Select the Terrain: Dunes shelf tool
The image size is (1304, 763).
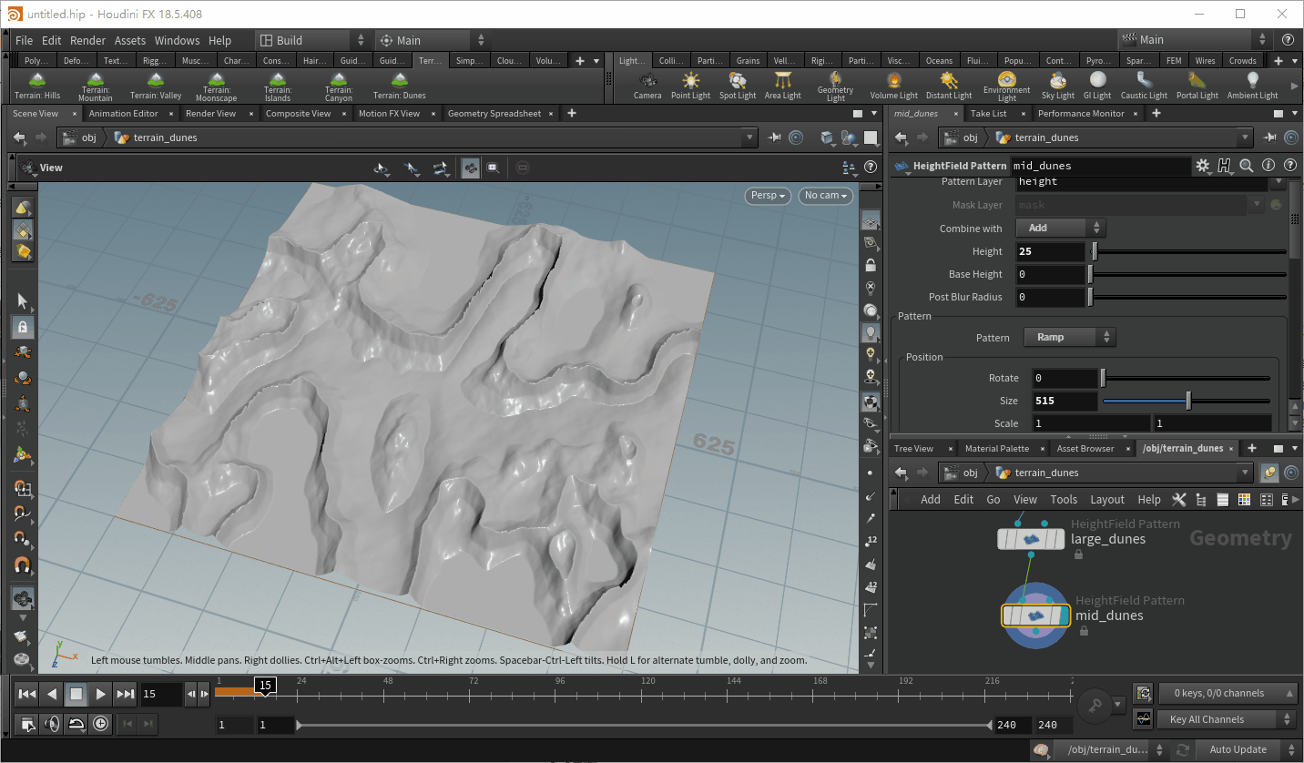pyautogui.click(x=400, y=86)
